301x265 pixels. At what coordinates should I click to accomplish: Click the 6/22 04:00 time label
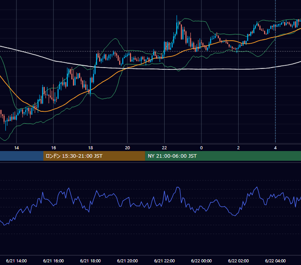275,261
